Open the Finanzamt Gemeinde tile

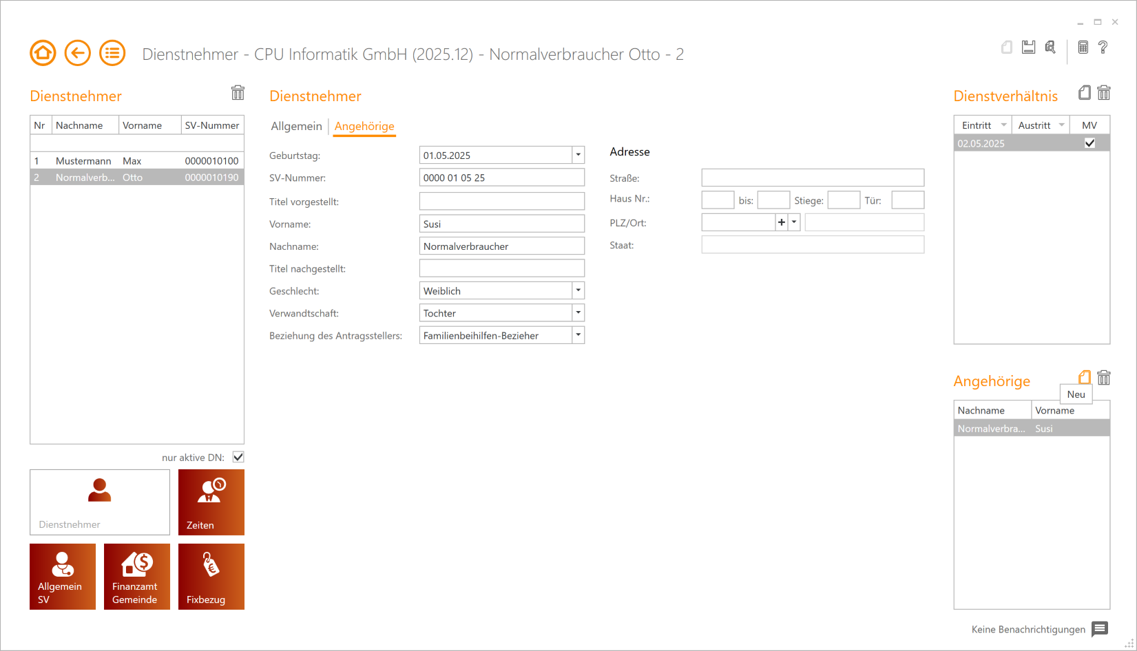[137, 577]
